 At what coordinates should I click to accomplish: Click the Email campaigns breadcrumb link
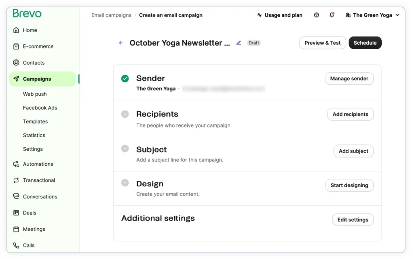(x=111, y=15)
